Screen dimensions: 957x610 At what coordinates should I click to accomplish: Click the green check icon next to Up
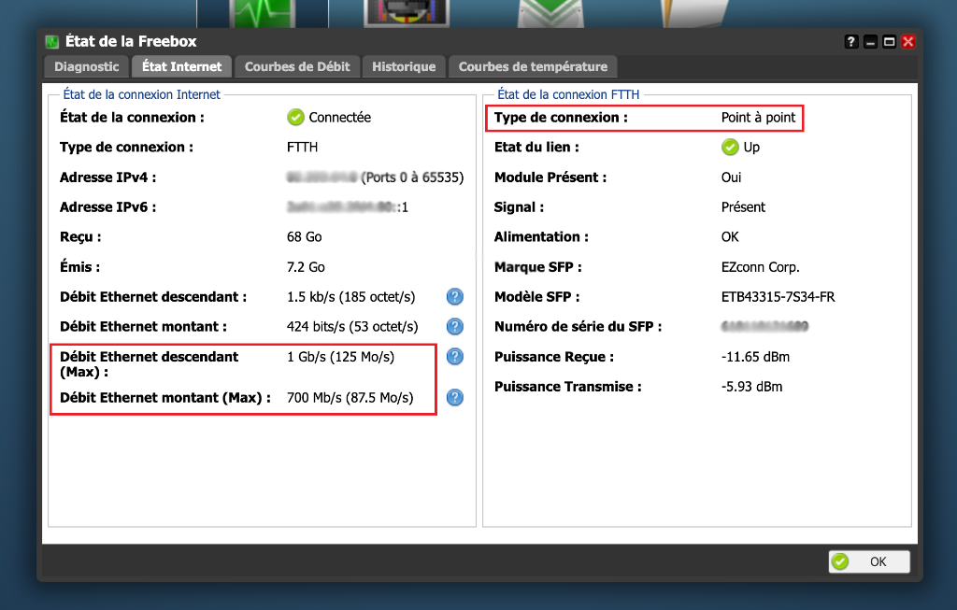[x=730, y=148]
